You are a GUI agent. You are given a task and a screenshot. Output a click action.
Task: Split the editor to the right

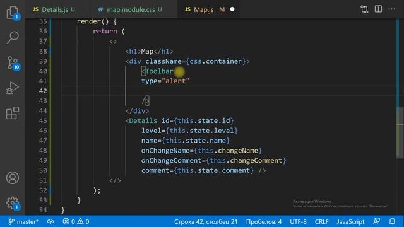378,9
